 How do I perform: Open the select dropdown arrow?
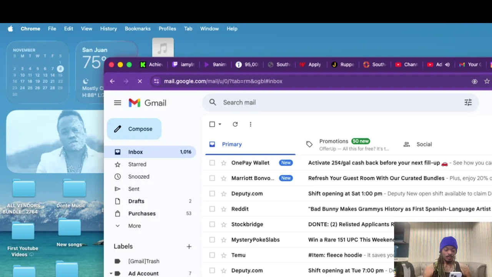click(x=220, y=124)
